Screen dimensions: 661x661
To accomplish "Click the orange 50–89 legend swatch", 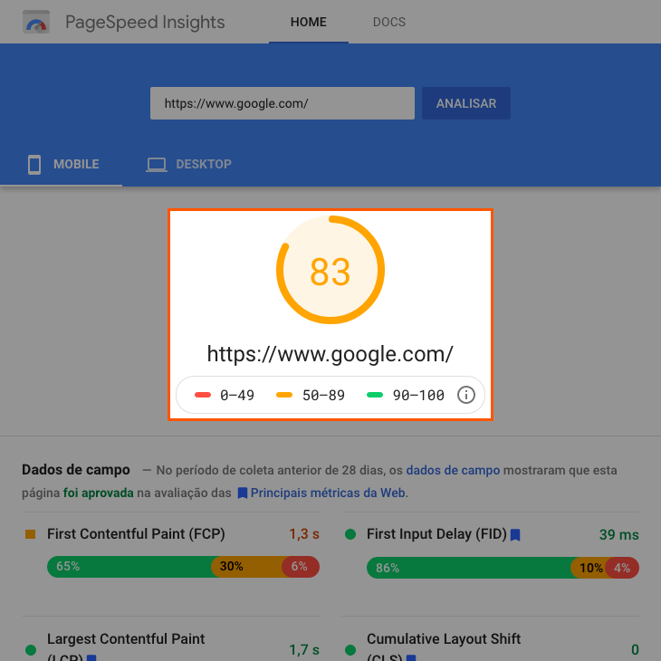I will coord(284,395).
